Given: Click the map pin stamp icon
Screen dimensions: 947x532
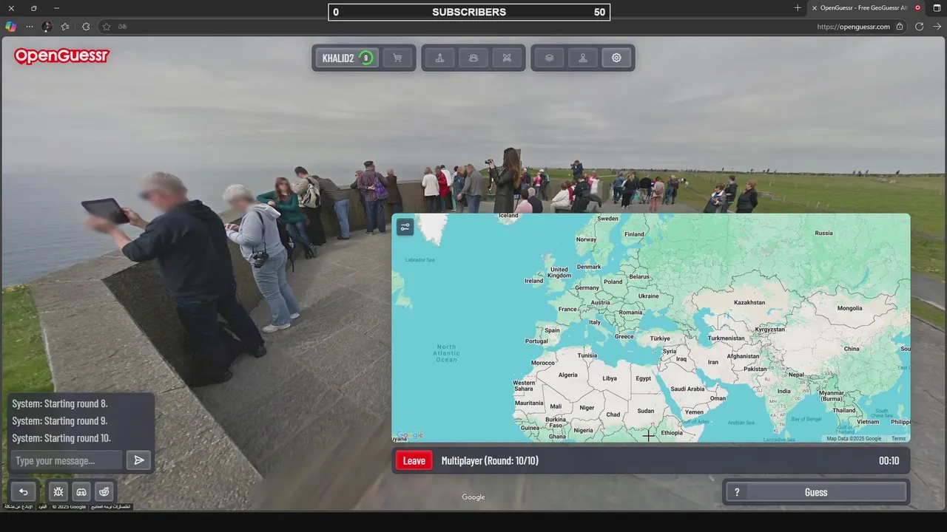Looking at the screenshot, I should point(583,58).
